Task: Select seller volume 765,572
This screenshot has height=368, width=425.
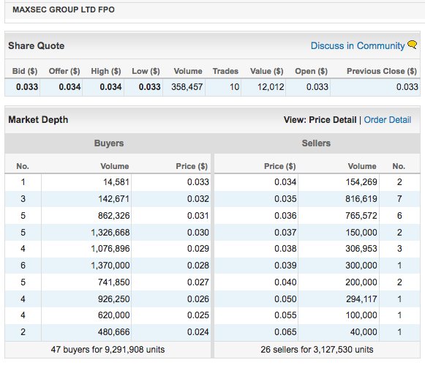Action: click(361, 216)
